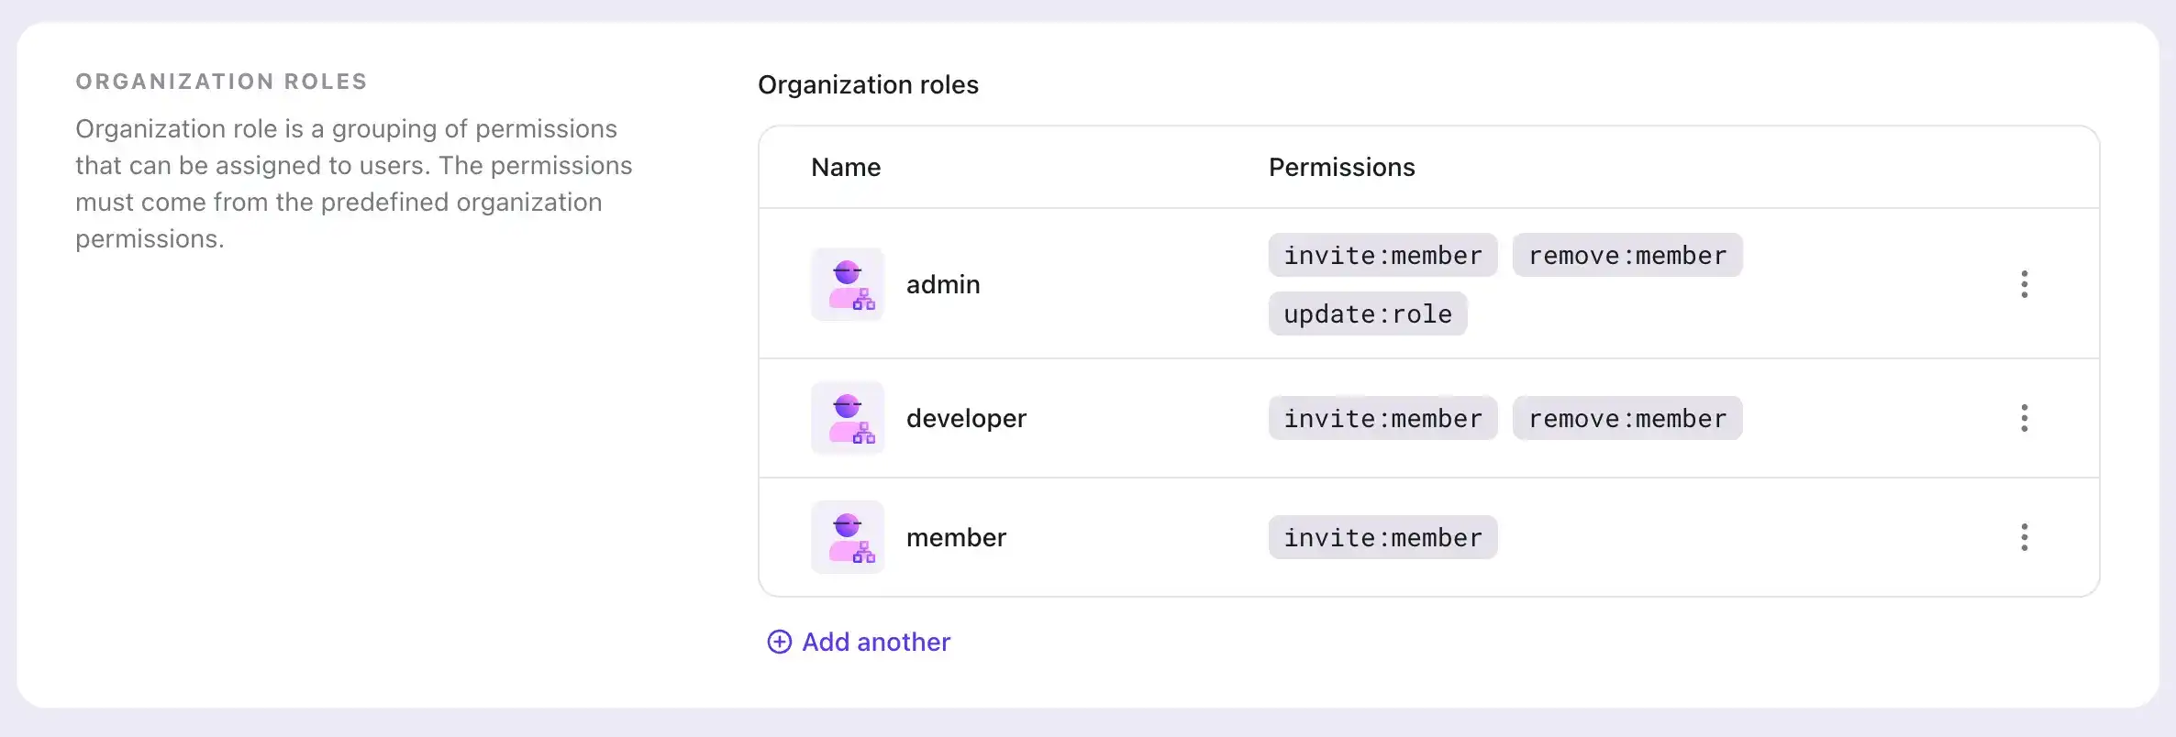Image resolution: width=2176 pixels, height=737 pixels.
Task: Click the update:role permission tag
Action: pyautogui.click(x=1368, y=313)
